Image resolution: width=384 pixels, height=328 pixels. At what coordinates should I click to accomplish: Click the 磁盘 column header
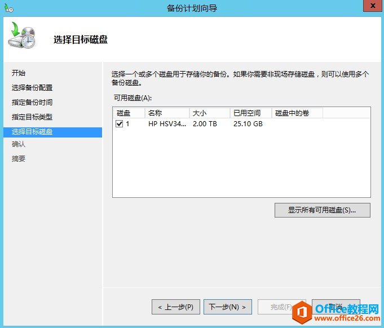pos(129,113)
